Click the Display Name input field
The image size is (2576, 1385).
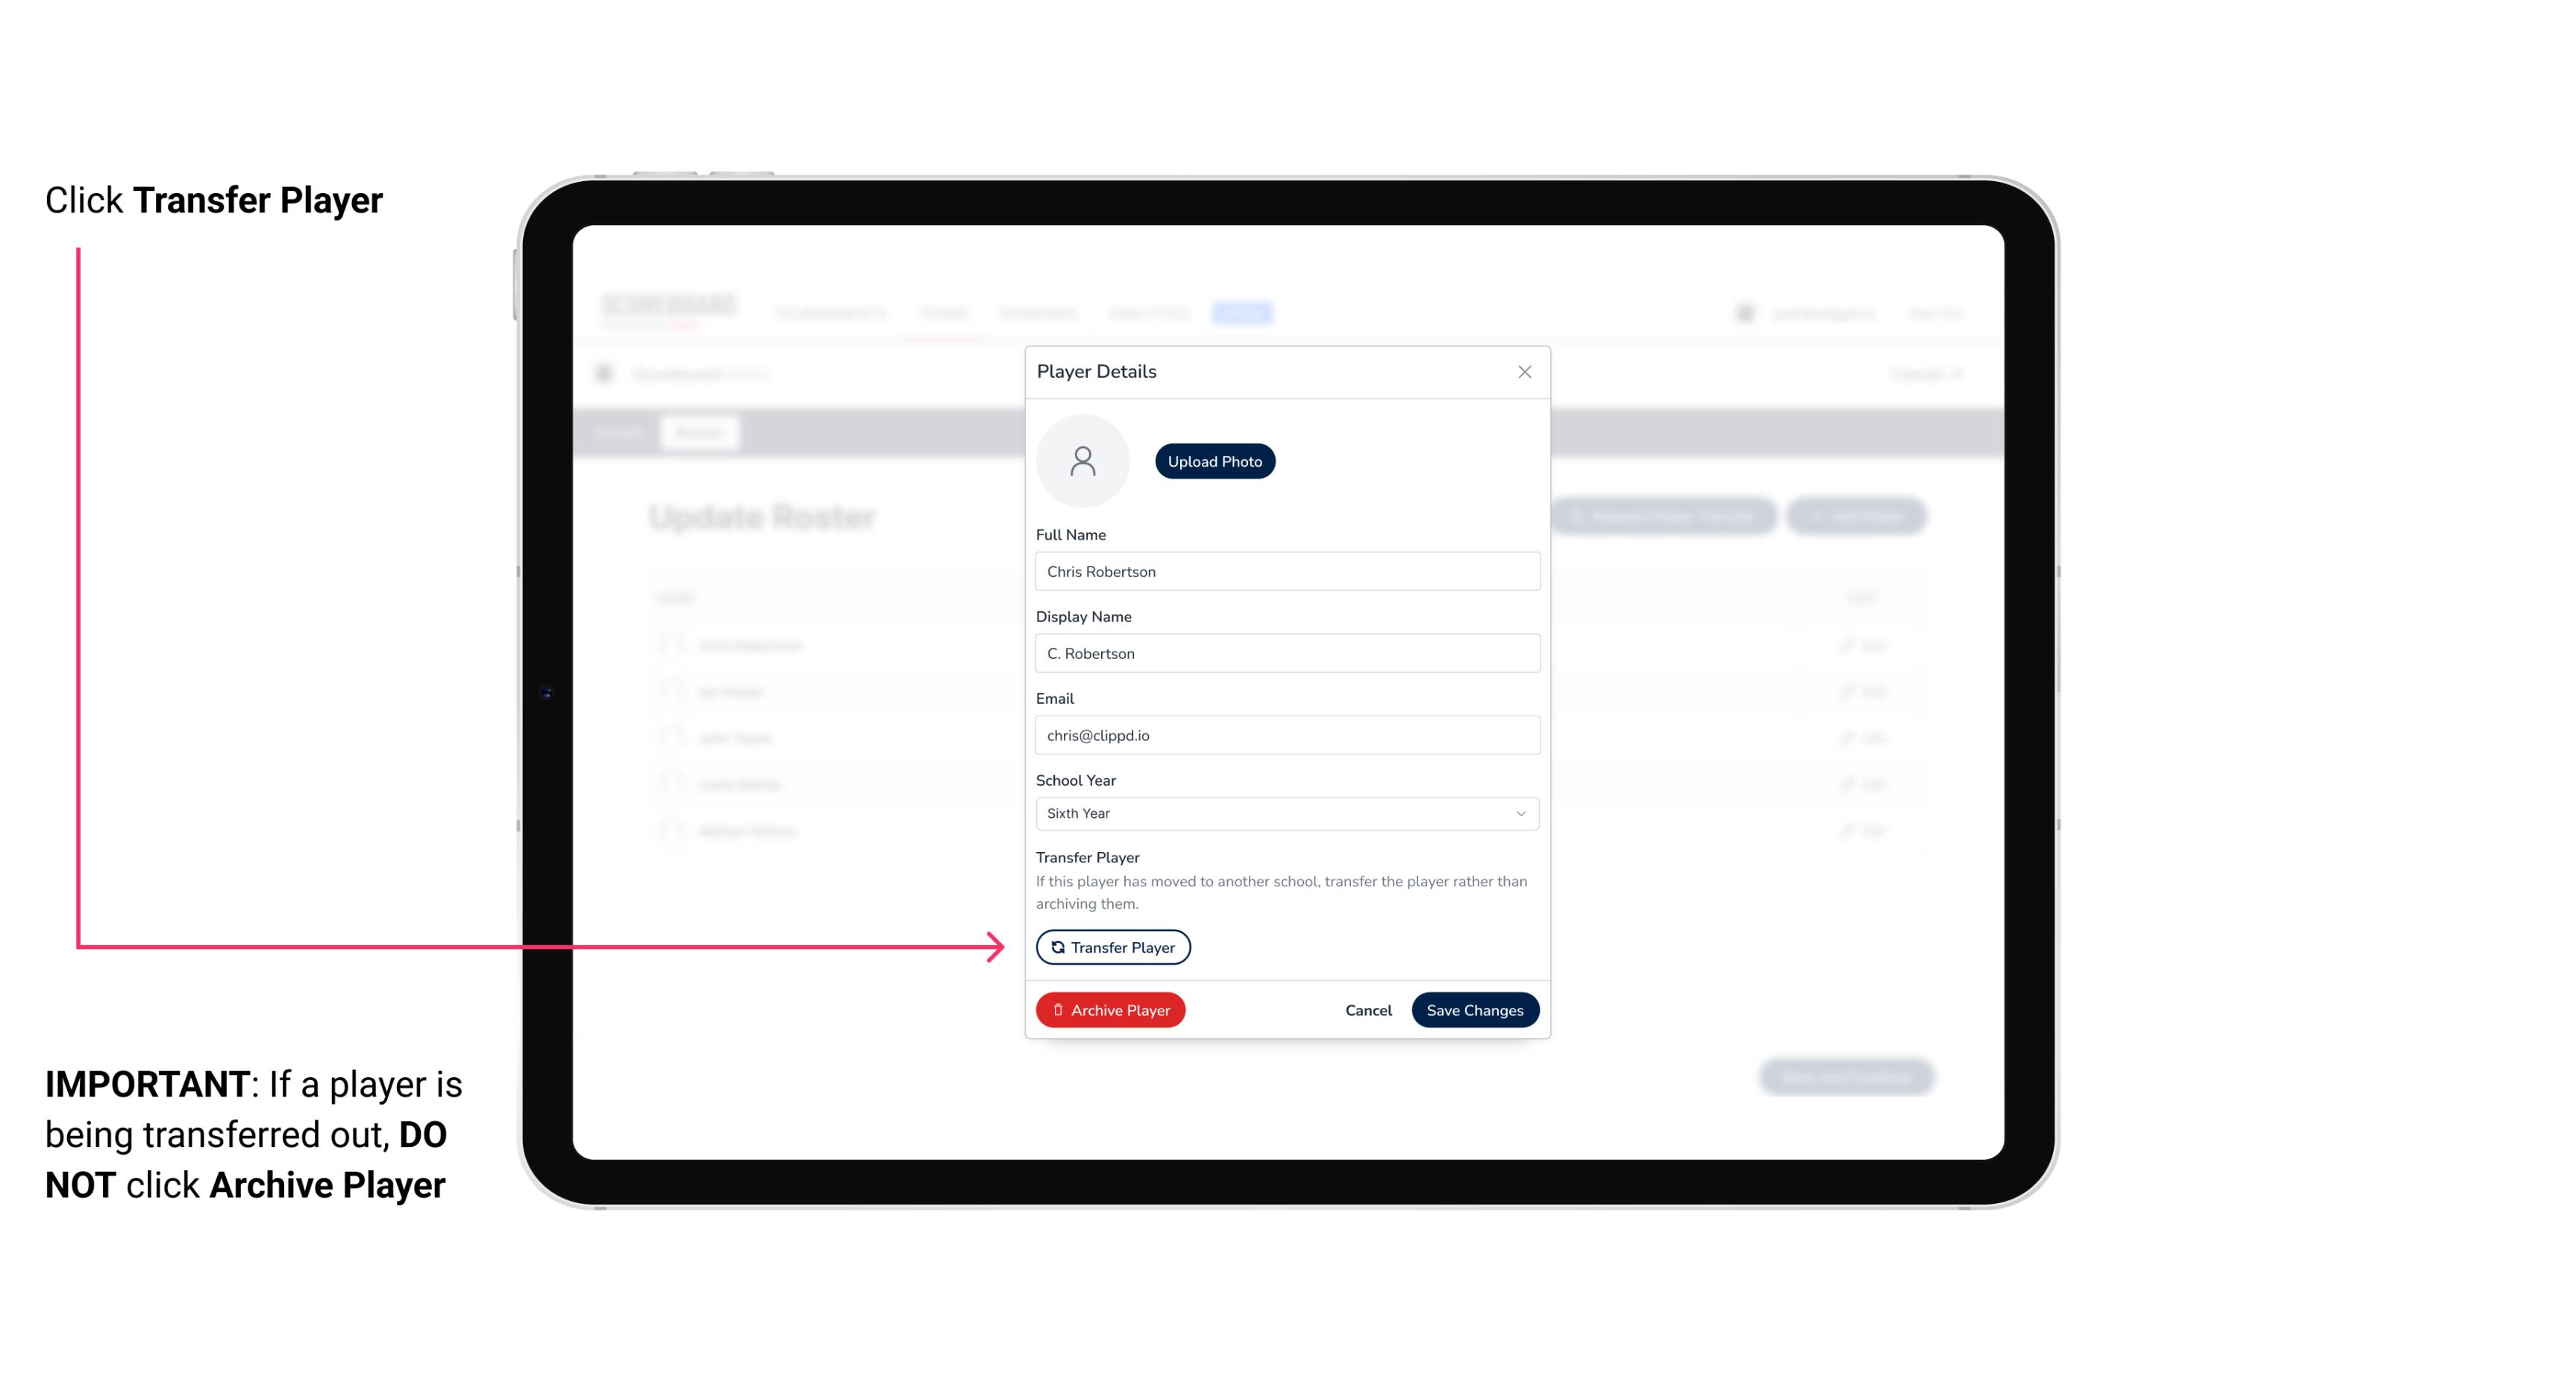click(1285, 653)
